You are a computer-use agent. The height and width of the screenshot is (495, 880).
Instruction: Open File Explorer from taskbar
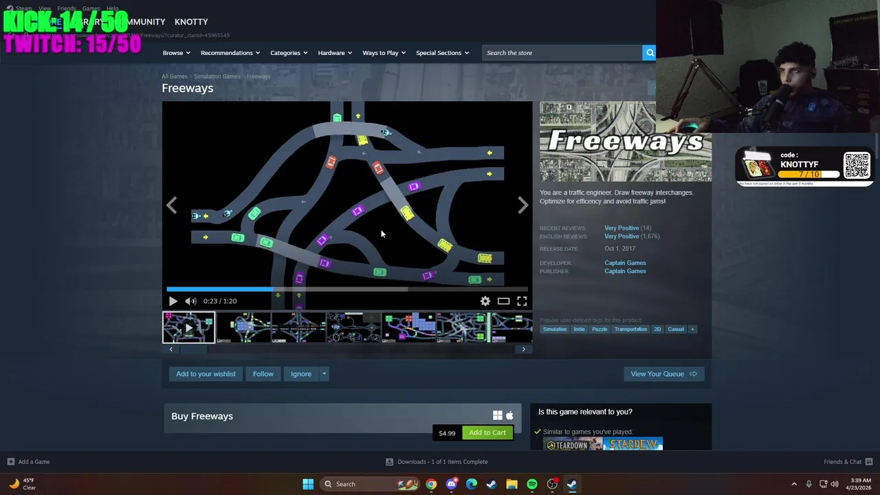(x=511, y=484)
